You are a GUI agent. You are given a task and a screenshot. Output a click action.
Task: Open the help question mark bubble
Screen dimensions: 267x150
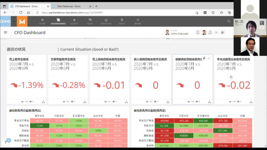tap(5, 142)
